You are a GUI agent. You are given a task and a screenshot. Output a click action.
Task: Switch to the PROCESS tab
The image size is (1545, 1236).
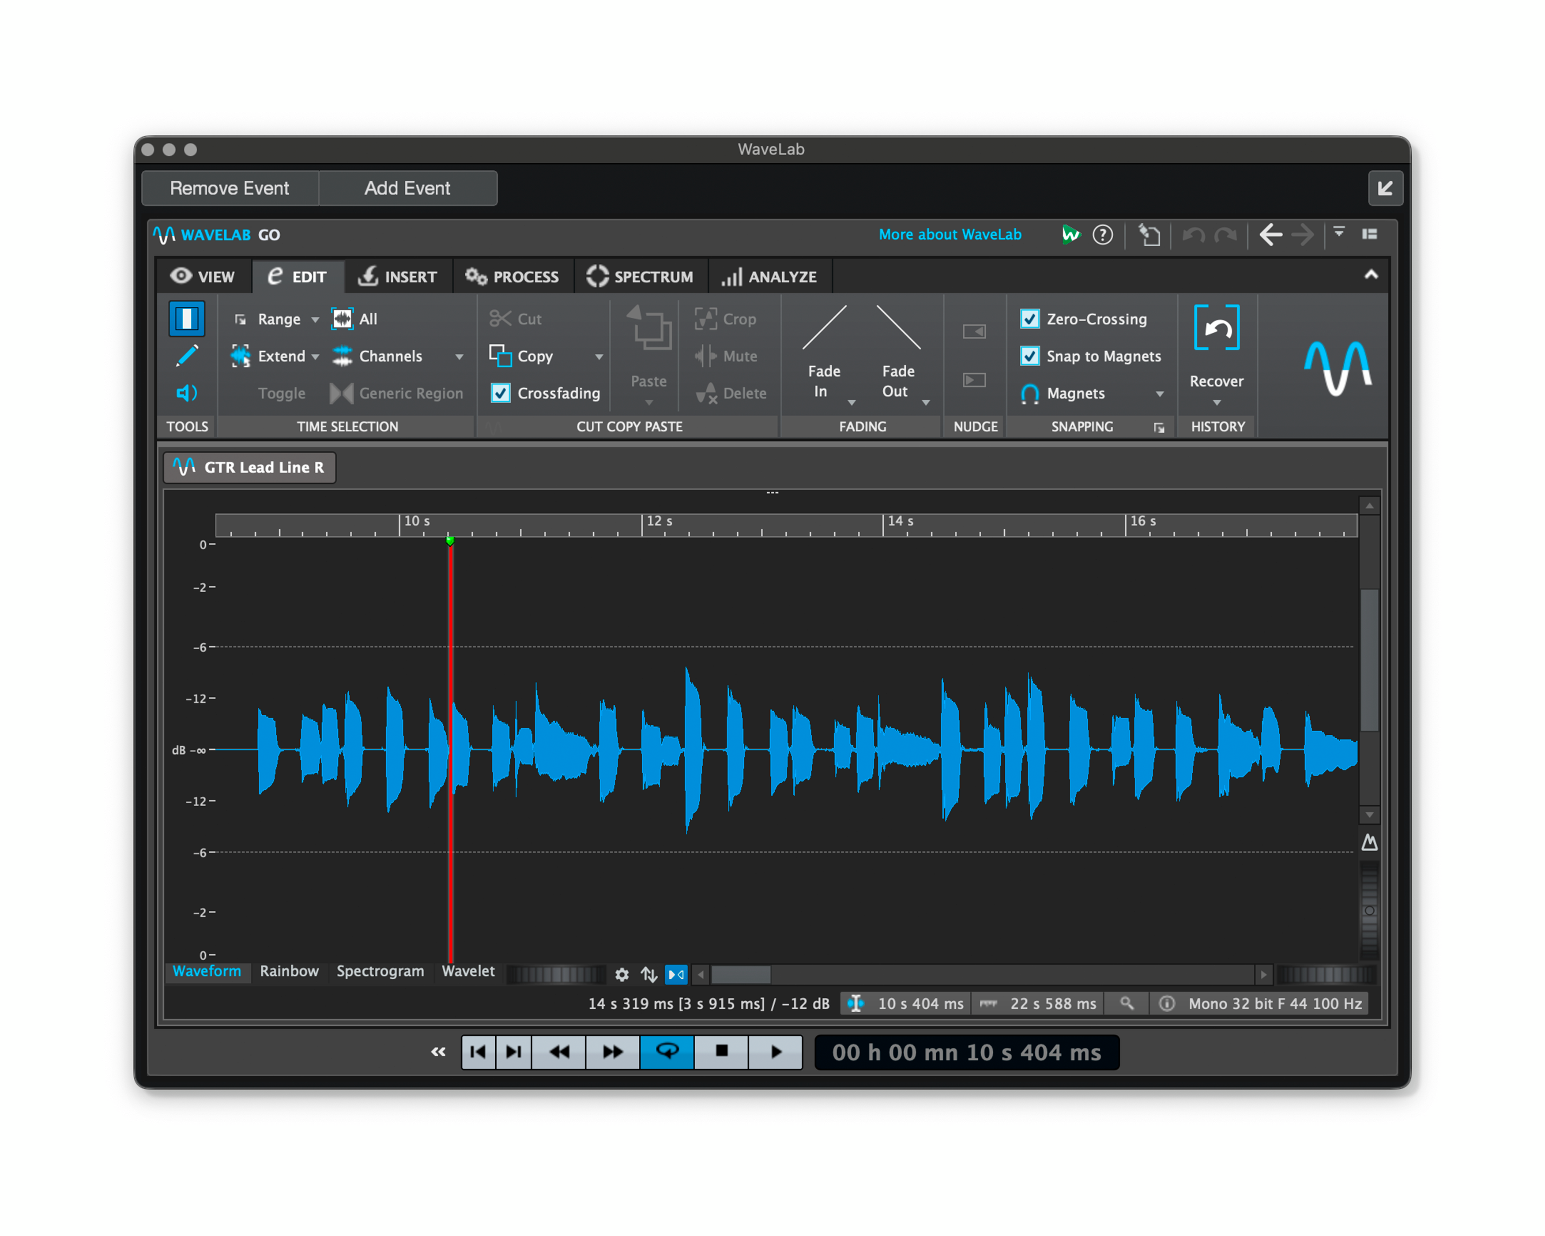pos(512,277)
